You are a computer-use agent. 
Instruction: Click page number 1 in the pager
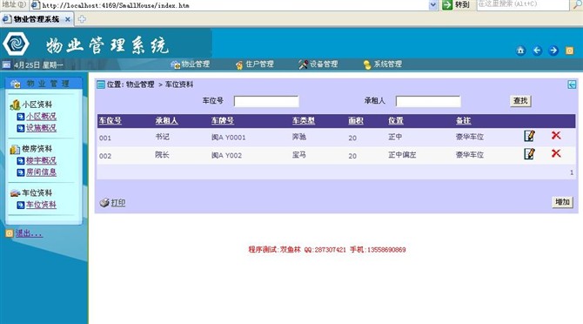coord(572,172)
